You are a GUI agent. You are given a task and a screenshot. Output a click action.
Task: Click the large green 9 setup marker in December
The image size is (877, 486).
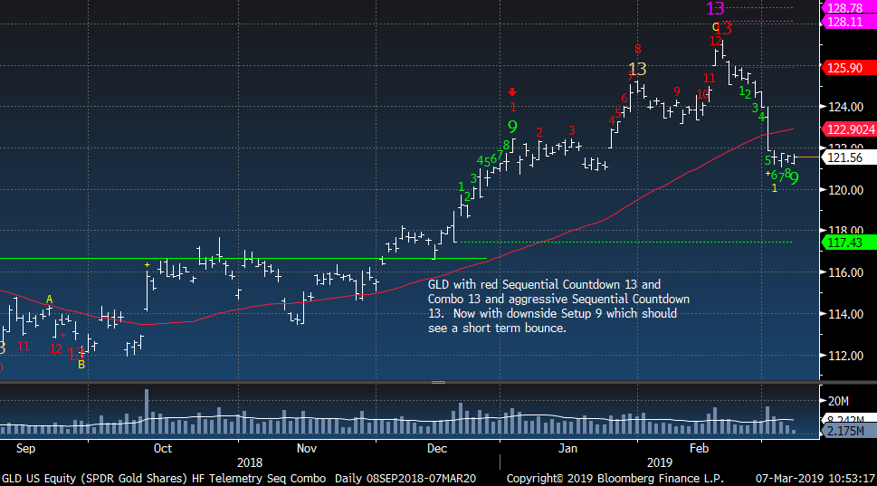tap(512, 127)
